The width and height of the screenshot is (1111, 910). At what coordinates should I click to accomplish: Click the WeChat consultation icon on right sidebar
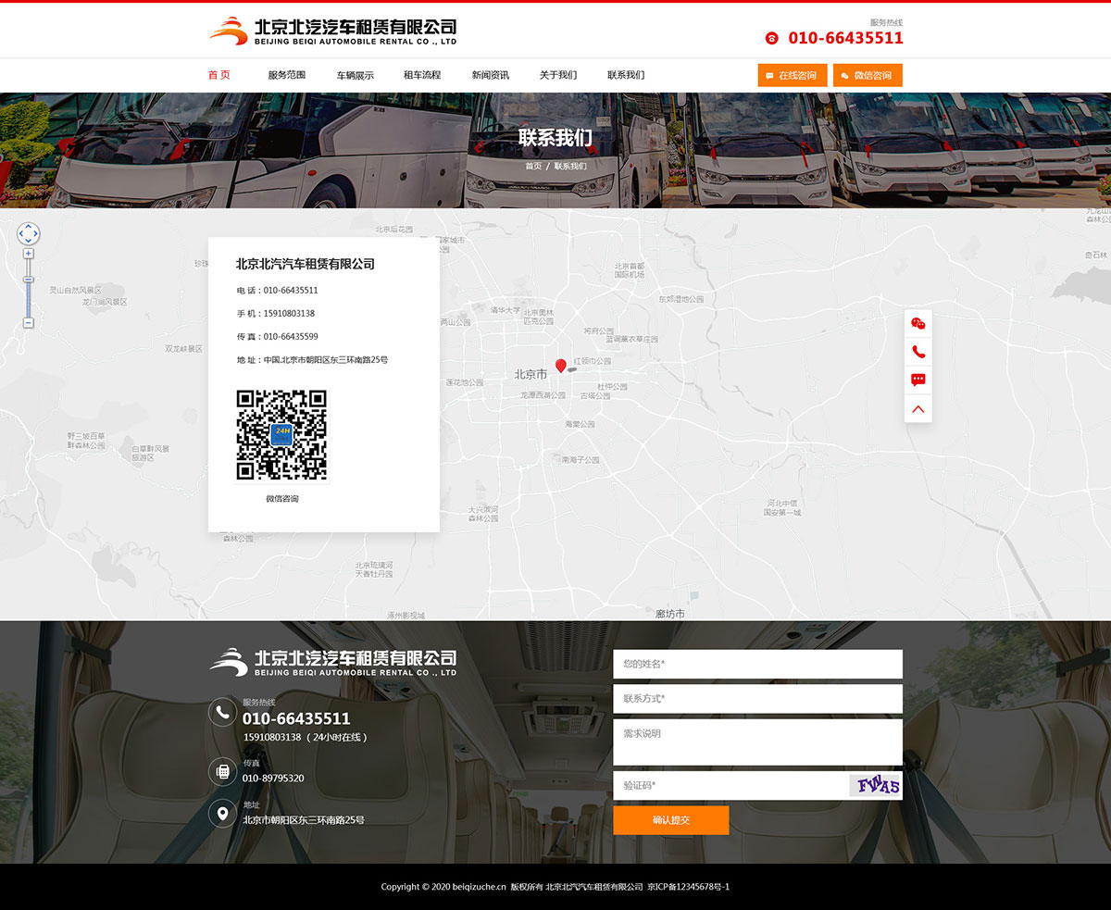918,323
